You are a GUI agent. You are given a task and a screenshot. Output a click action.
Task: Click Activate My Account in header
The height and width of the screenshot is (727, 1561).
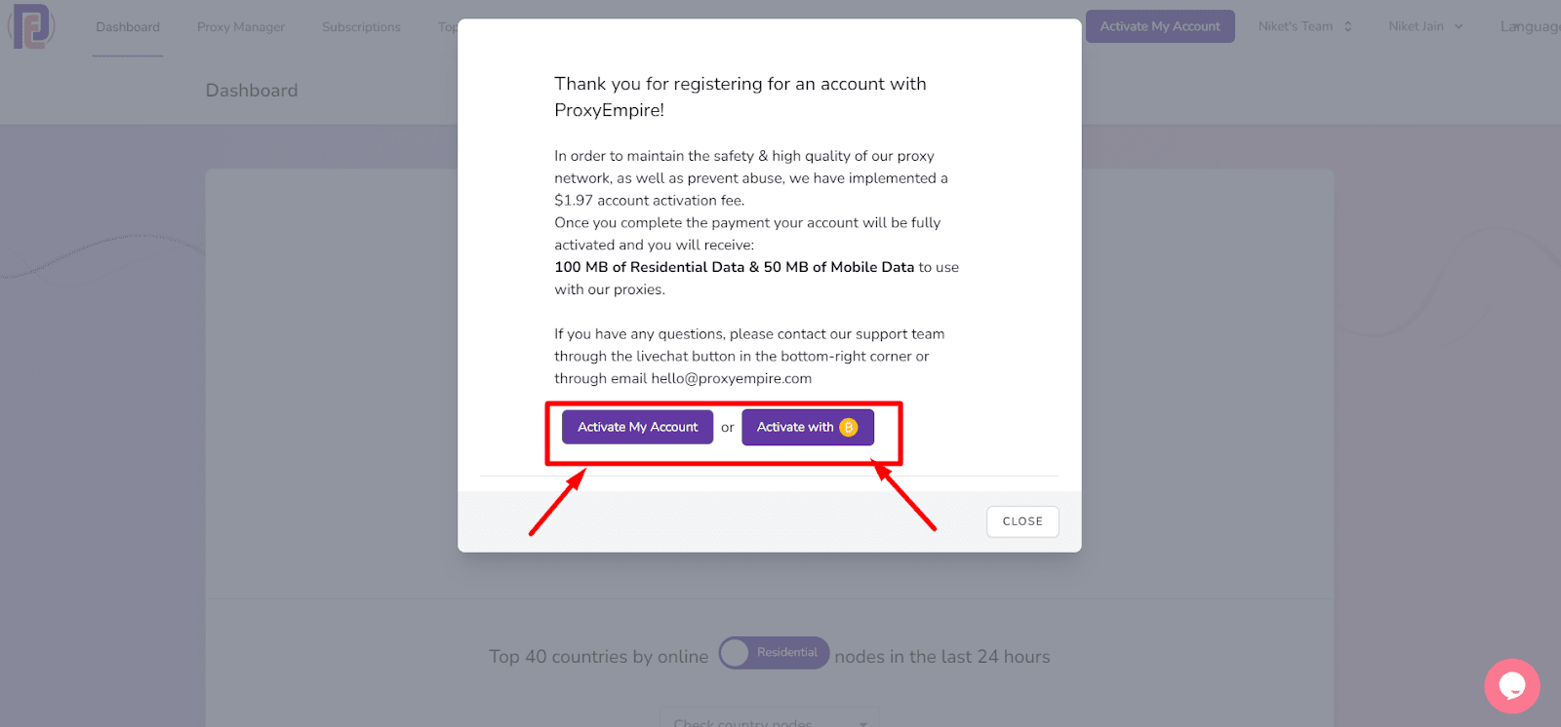point(1160,26)
